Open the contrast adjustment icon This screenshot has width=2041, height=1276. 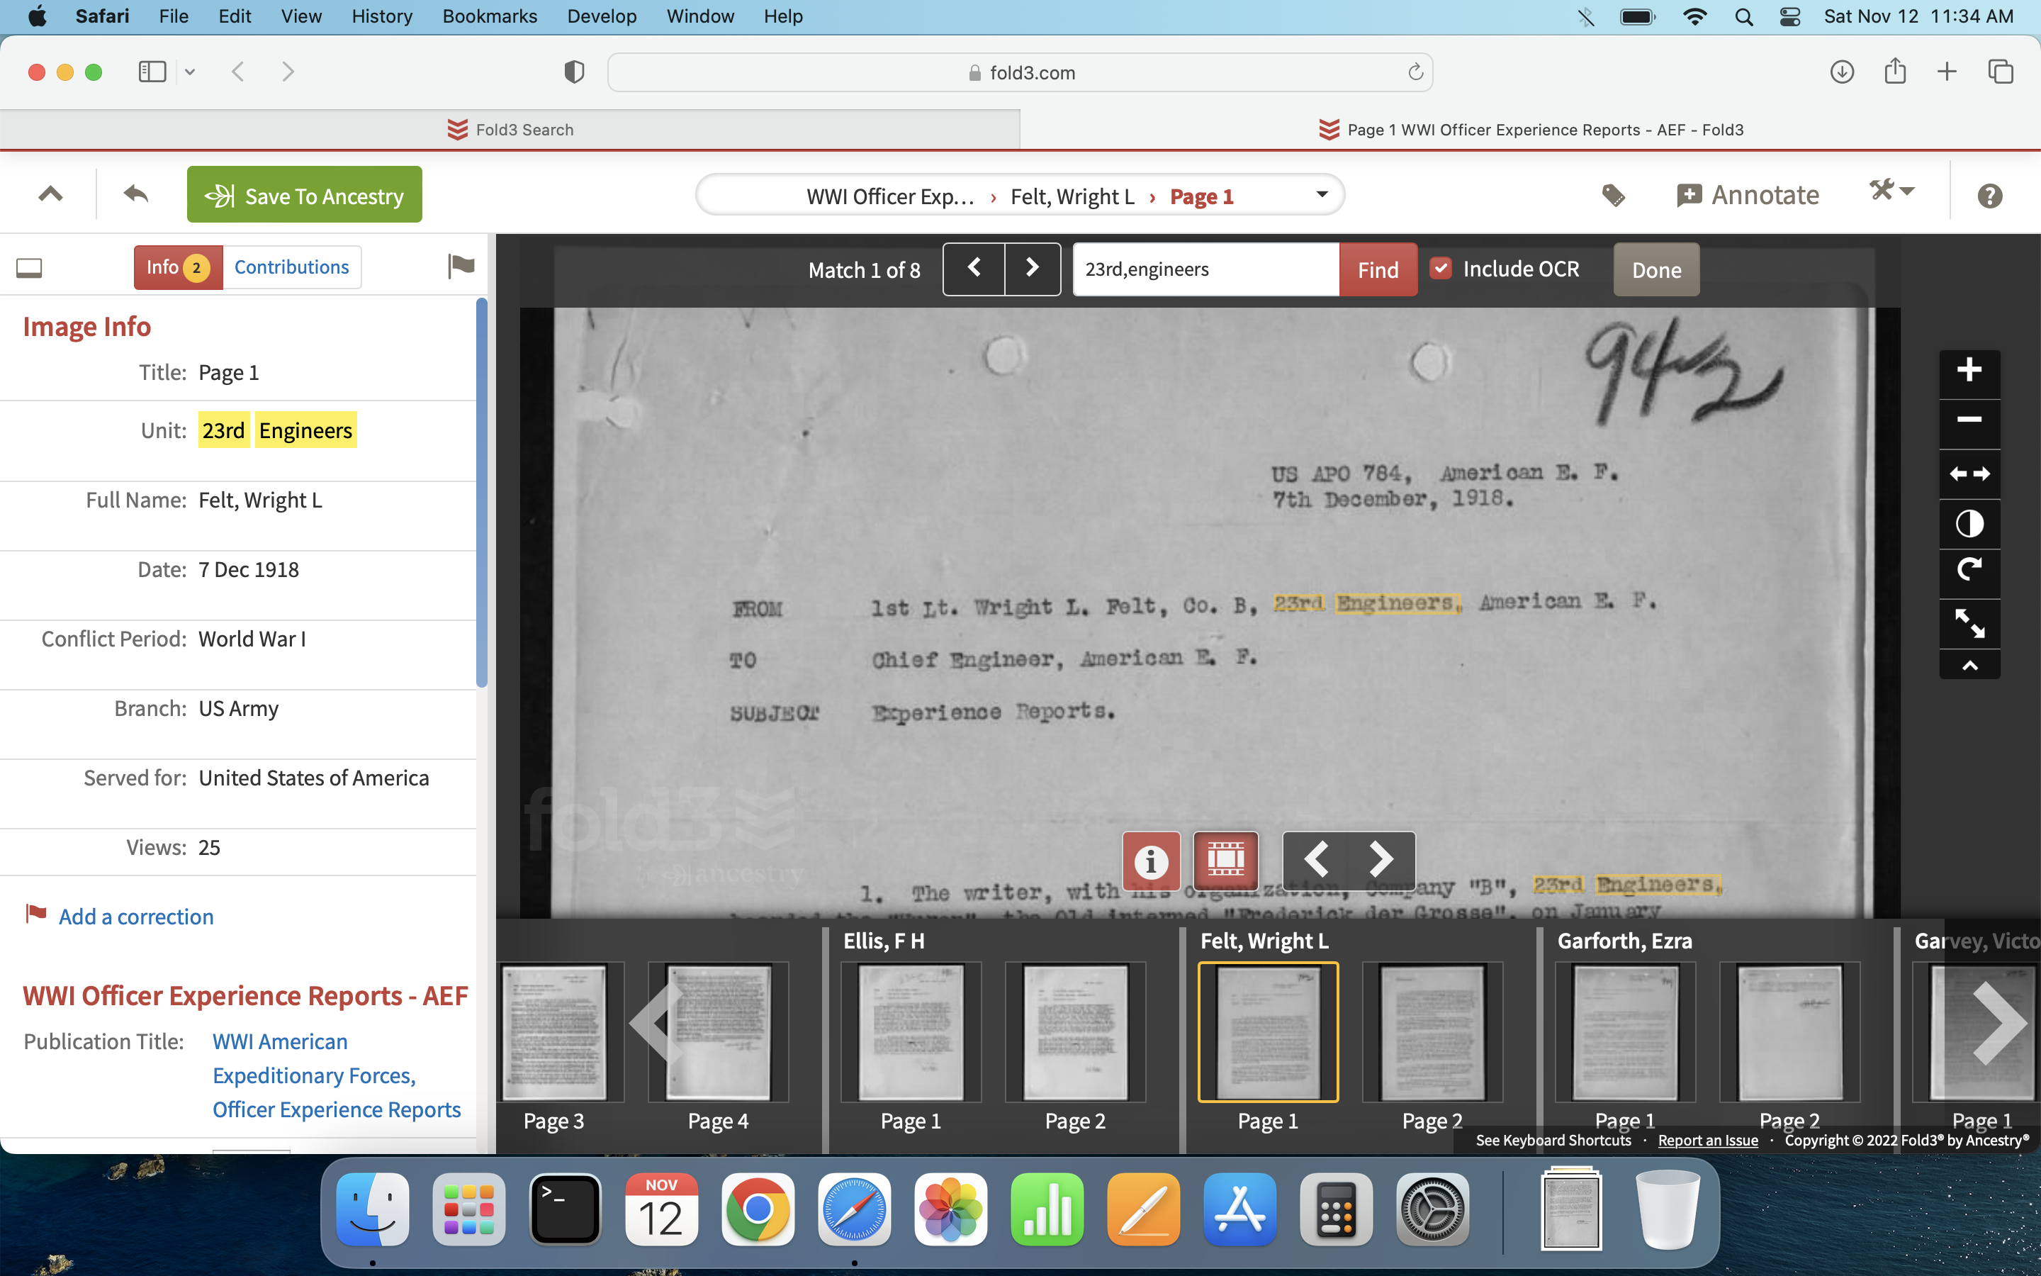[x=1969, y=524]
